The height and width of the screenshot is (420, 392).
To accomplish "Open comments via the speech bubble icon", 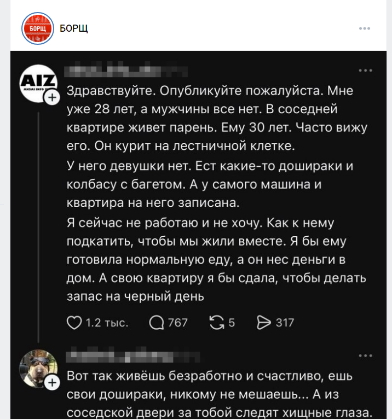I will (x=157, y=323).
